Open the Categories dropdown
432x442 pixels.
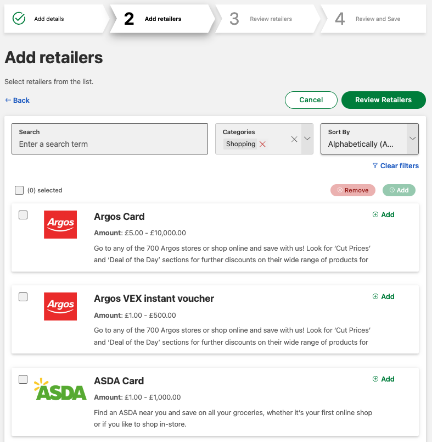[x=307, y=139]
